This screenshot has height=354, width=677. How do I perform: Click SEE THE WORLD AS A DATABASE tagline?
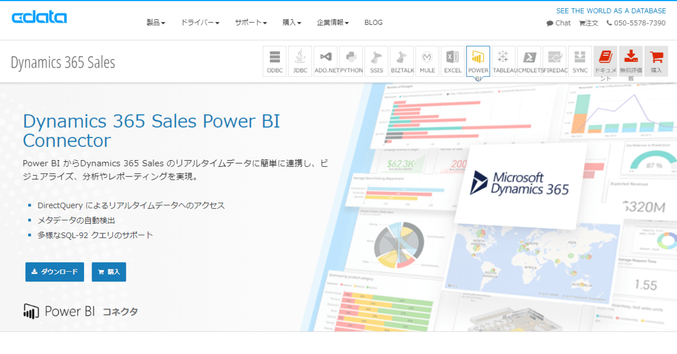(x=611, y=11)
